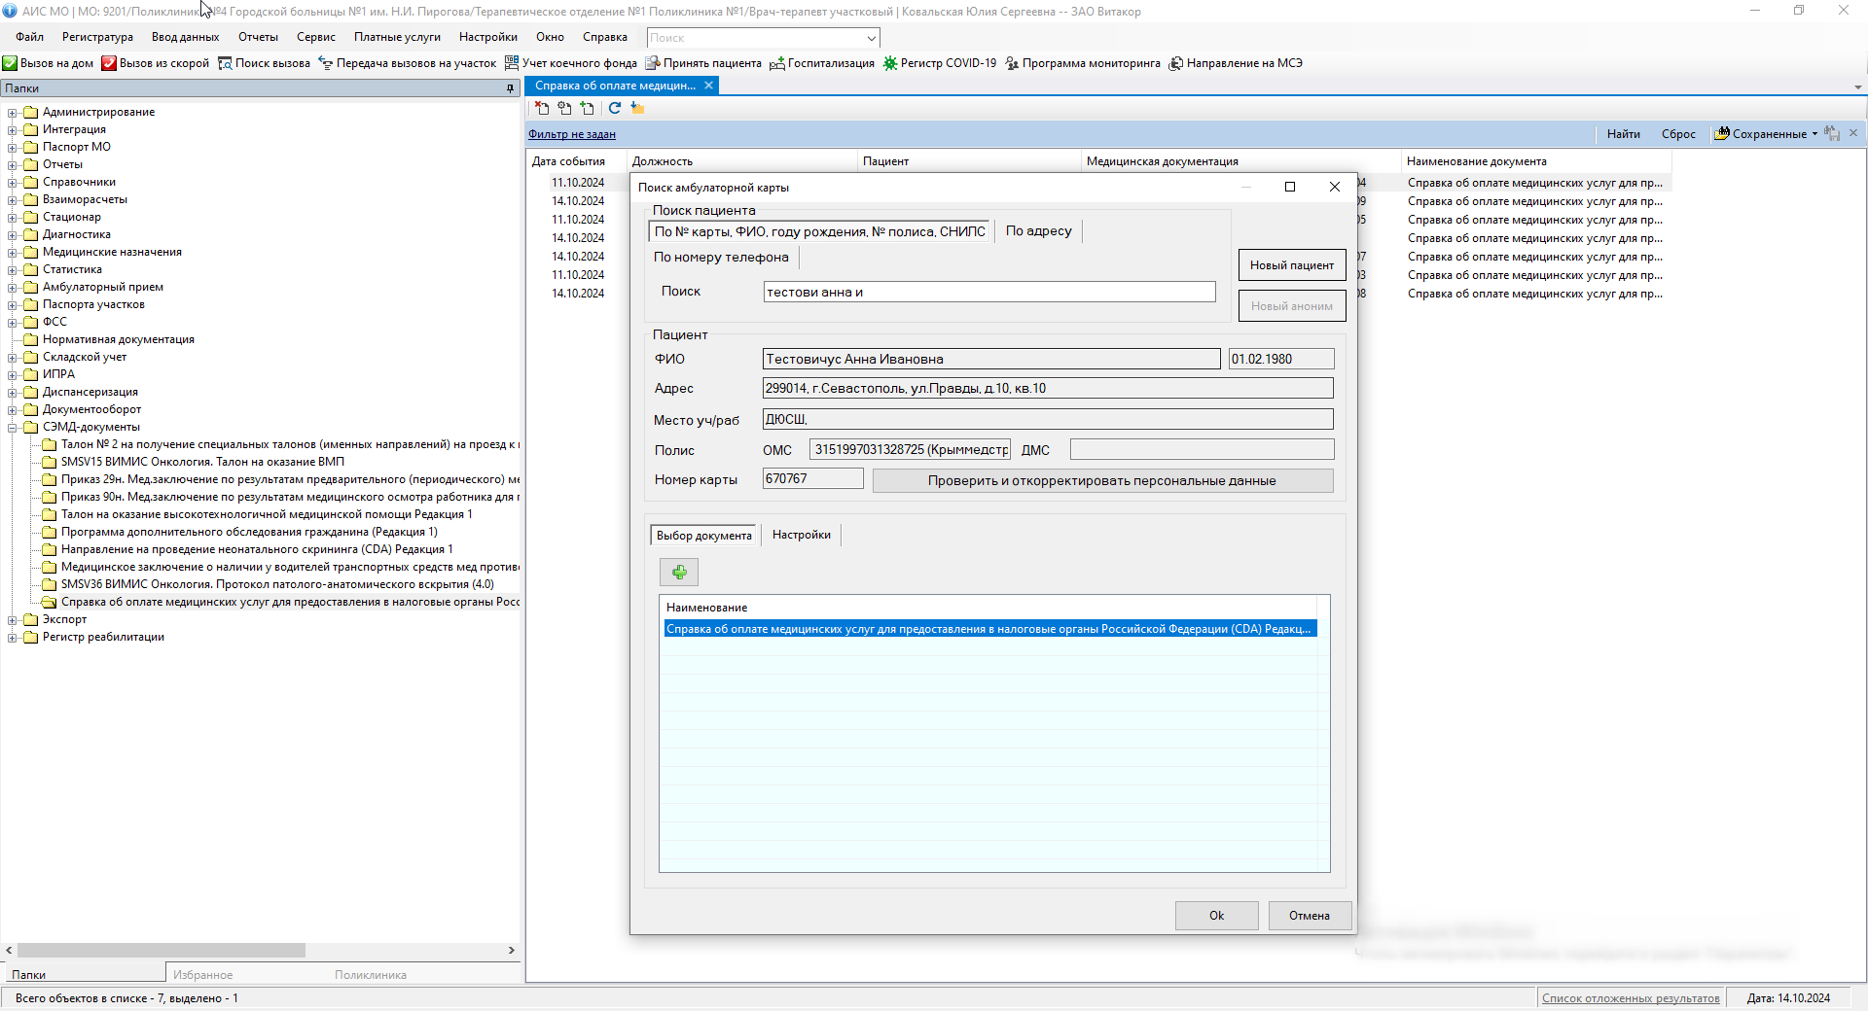Click 'Принять пациента' toolbar icon

pyautogui.click(x=653, y=63)
